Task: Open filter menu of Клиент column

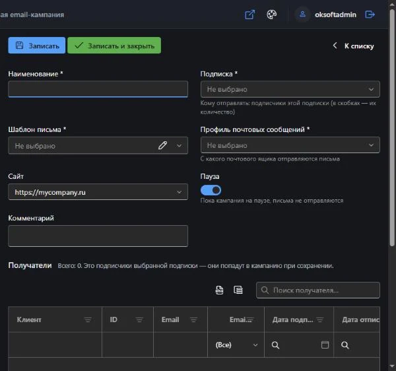Action: 88,320
